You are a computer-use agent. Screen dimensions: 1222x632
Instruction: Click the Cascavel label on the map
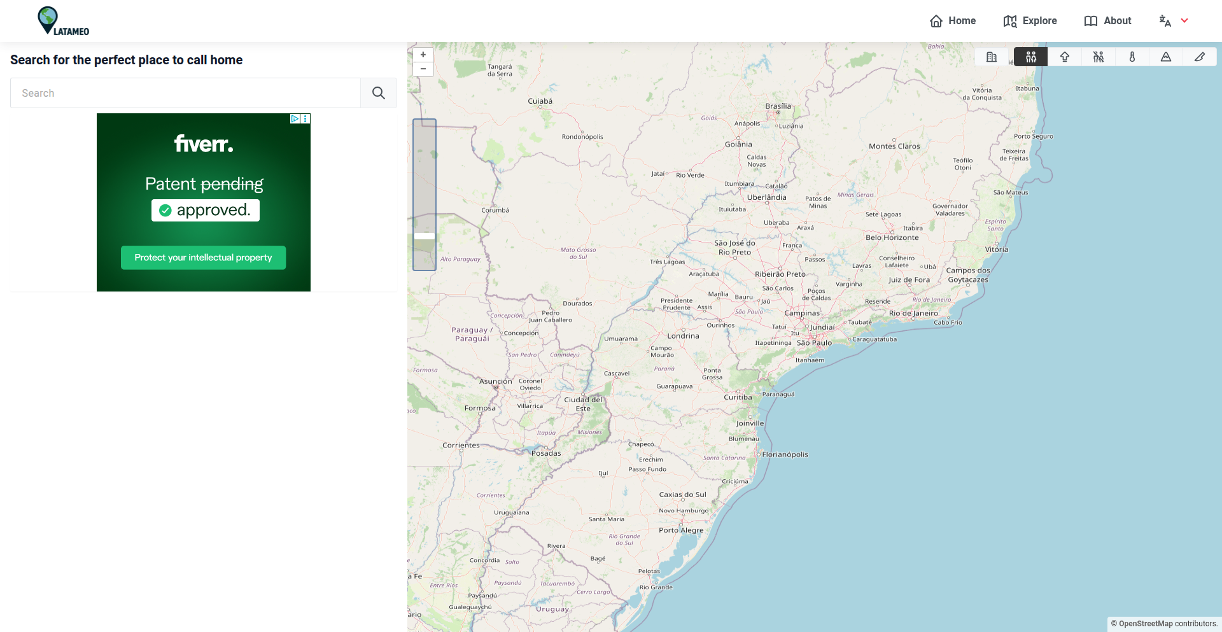coord(617,374)
